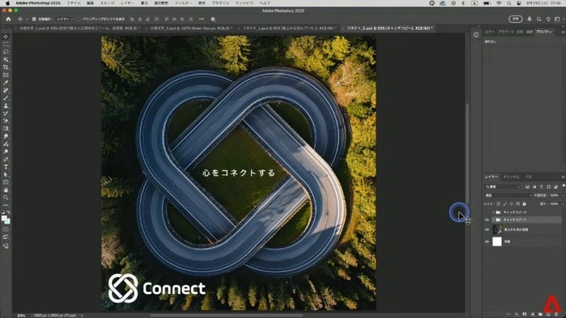Choose the Hand tool
Screen dimensions: 566x318
6,190
